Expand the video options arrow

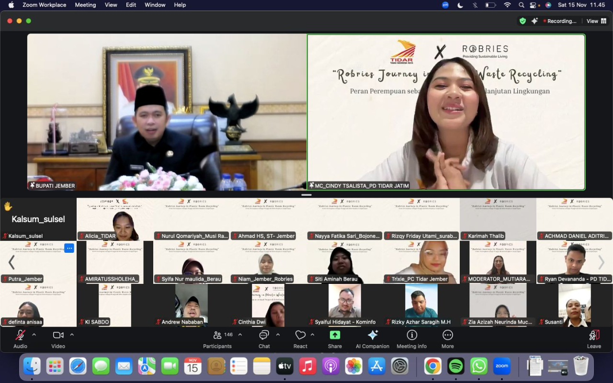click(72, 335)
